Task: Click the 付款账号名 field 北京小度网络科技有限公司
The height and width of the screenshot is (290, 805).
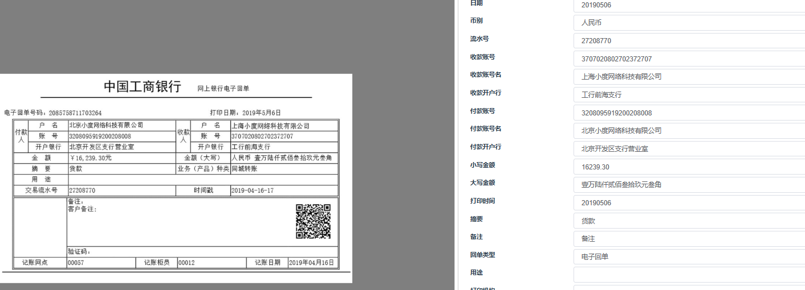Action: pos(689,131)
